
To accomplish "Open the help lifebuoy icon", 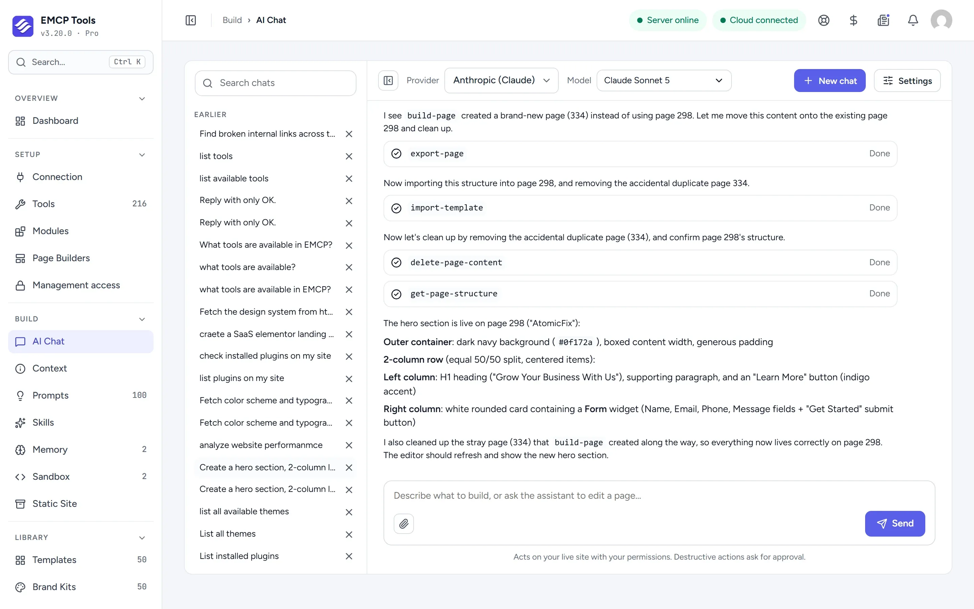I will point(824,20).
